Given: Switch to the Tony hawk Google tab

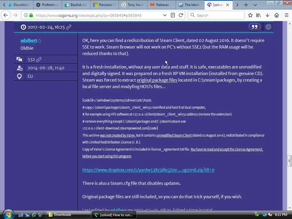Looking at the screenshot, I should coord(133,5).
